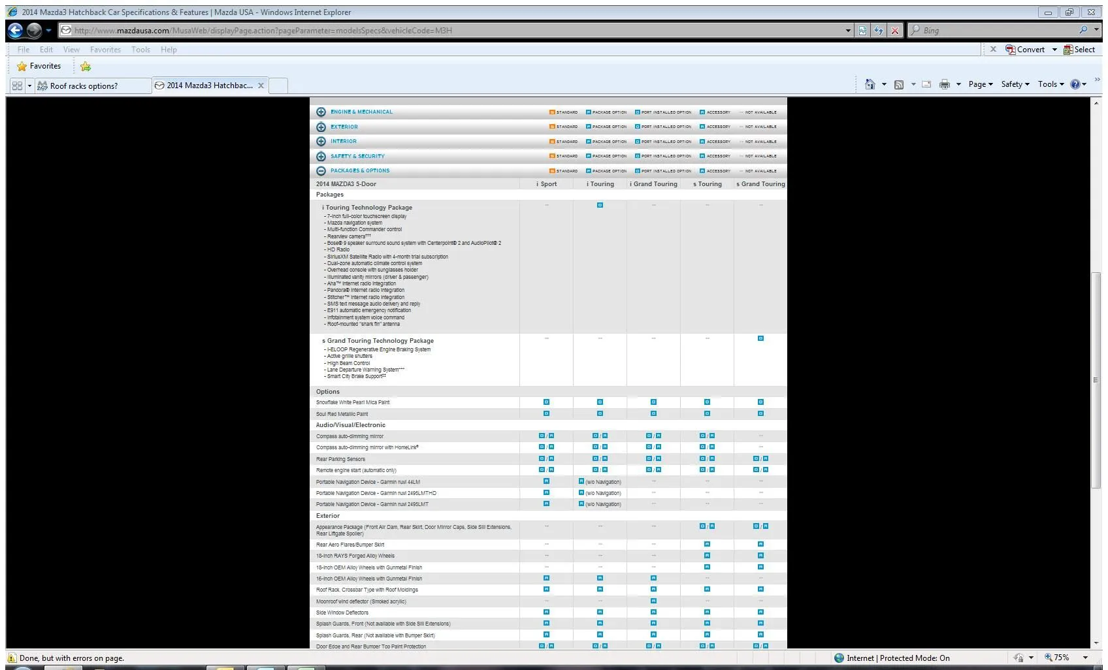Click the Print icon in command bar
The height and width of the screenshot is (670, 1108).
[944, 84]
